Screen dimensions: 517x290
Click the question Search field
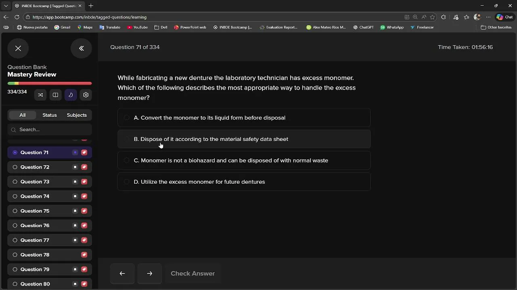[x=53, y=130]
